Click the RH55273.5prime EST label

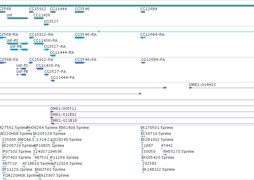click(178, 152)
